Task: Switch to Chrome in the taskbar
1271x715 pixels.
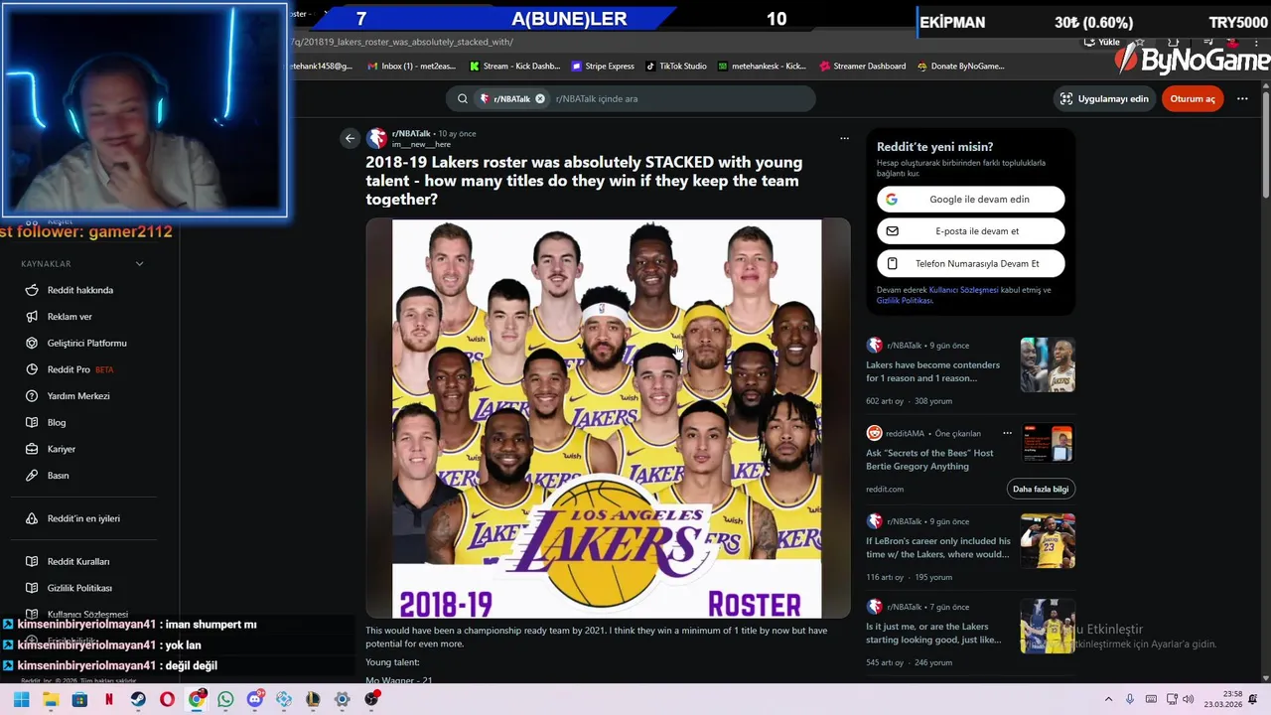Action: (197, 699)
